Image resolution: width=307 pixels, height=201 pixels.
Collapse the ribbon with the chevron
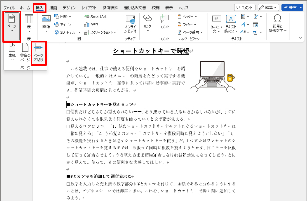(300, 38)
